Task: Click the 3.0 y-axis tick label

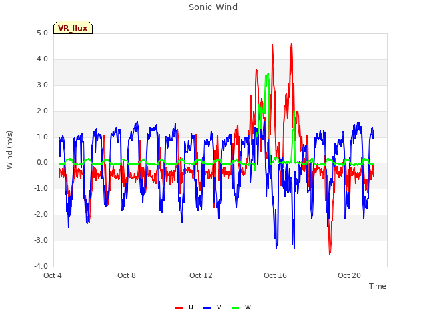Action: [x=42, y=85]
